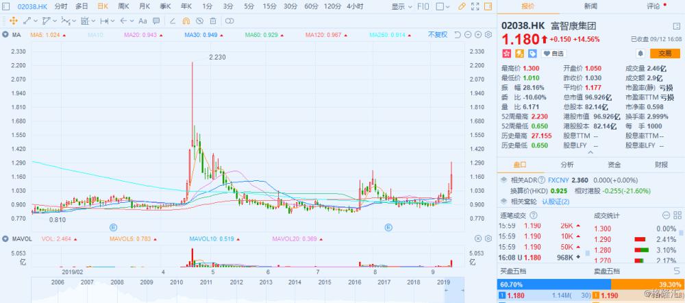
Task: Switch to the 新闻 news tab
Action: click(590, 6)
